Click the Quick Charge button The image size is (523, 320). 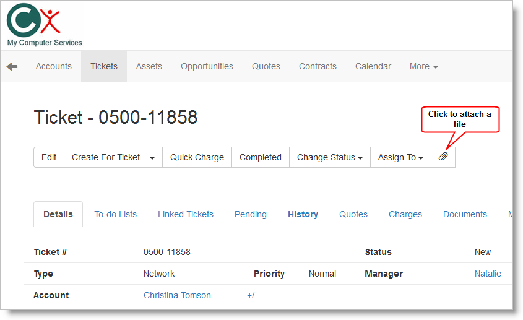click(197, 157)
